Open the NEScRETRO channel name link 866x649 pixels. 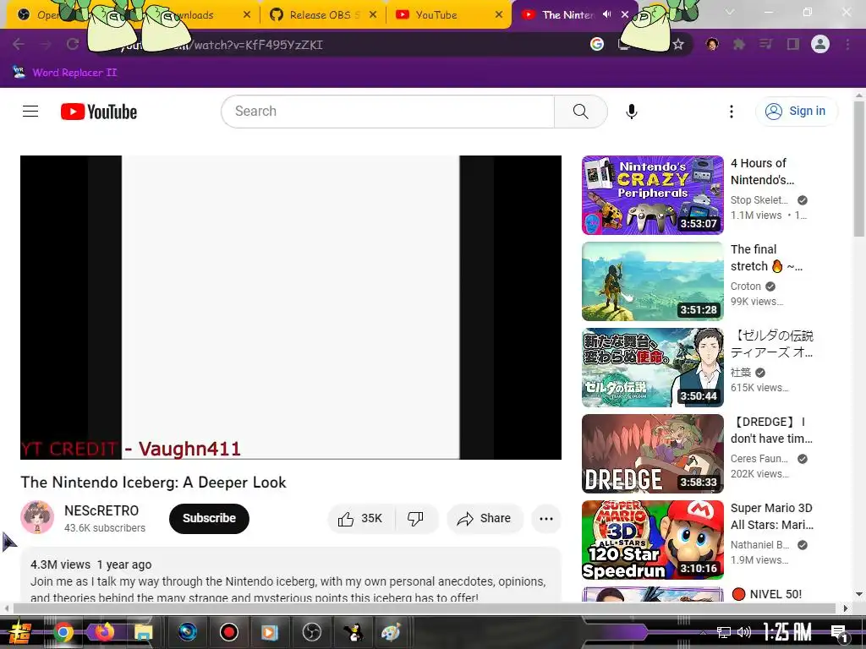(101, 511)
